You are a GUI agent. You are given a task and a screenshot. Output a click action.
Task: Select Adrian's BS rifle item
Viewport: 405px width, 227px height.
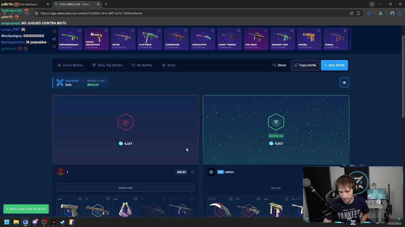(248, 207)
